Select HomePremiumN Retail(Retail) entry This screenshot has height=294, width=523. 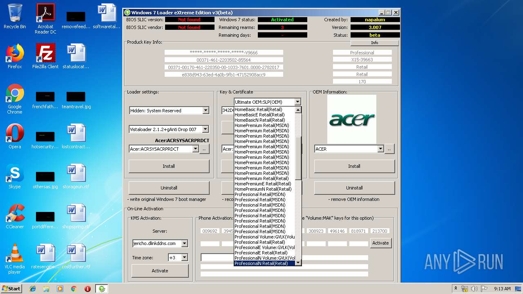[264, 189]
